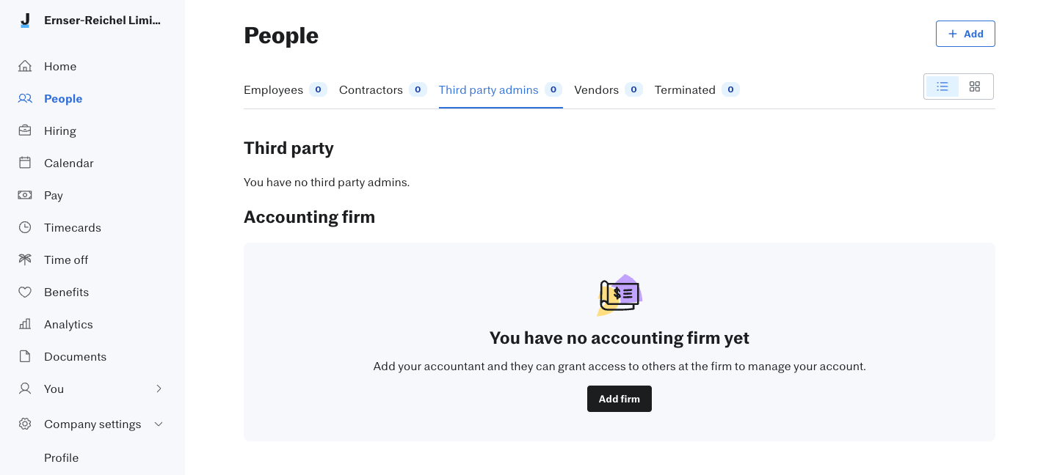Expand the You submenu chevron
The height and width of the screenshot is (475, 1057).
click(x=159, y=389)
